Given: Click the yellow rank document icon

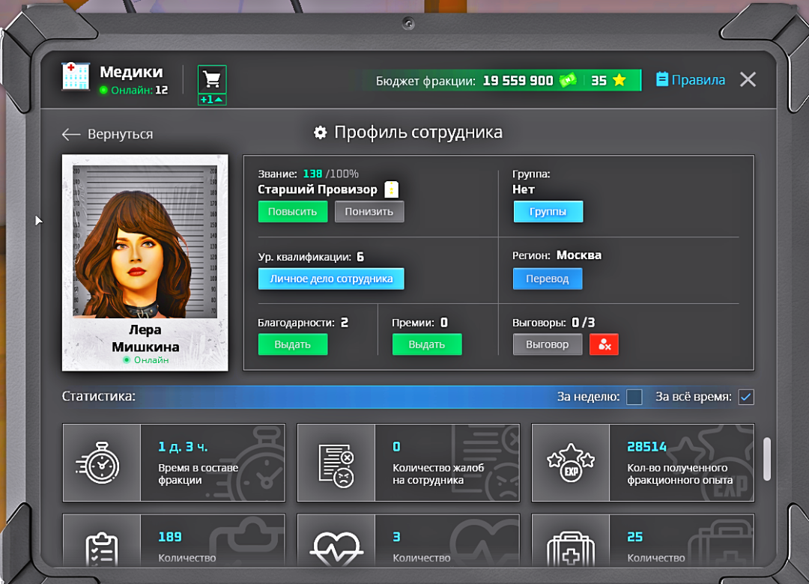Looking at the screenshot, I should coord(391,189).
